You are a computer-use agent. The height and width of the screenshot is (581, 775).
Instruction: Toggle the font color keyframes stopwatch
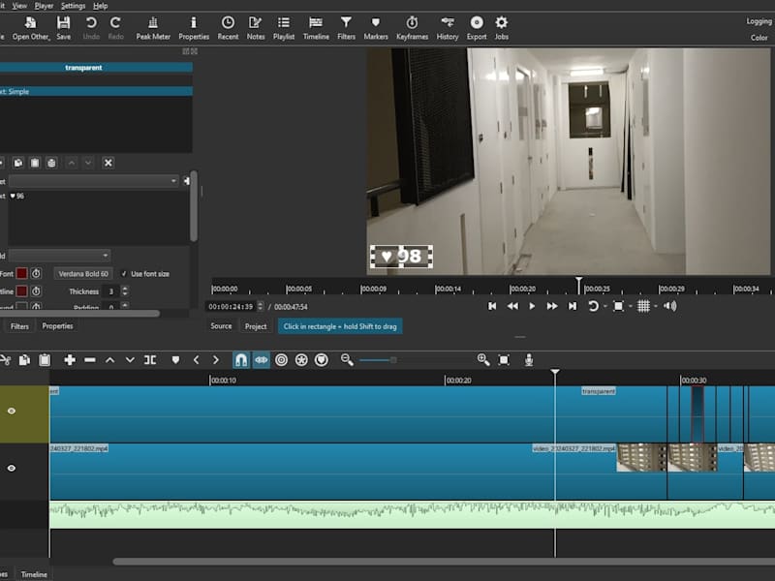point(36,274)
